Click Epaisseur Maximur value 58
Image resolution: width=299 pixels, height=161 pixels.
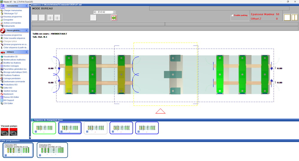tap(277, 14)
